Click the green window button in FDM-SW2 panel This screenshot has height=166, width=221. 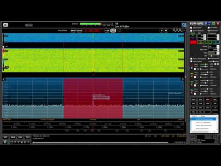(x=214, y=24)
